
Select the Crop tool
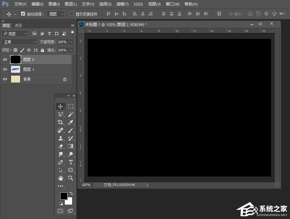pos(61,122)
